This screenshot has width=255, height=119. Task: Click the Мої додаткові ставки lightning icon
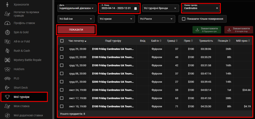pyautogui.click(x=7, y=115)
